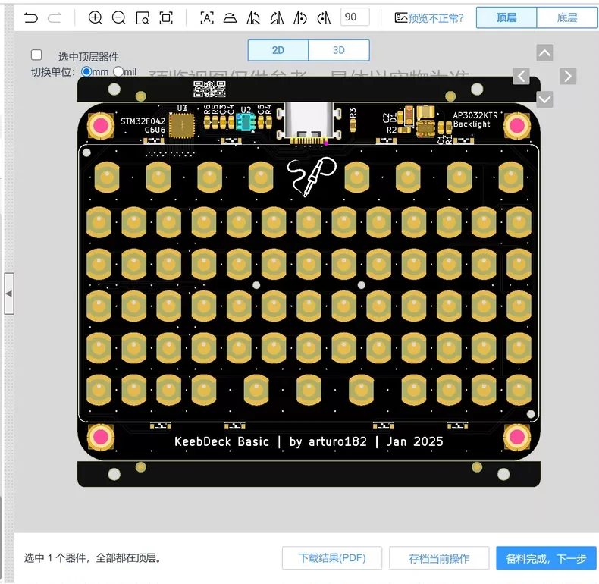Click the bracketed letter A toolbar icon

(x=207, y=17)
